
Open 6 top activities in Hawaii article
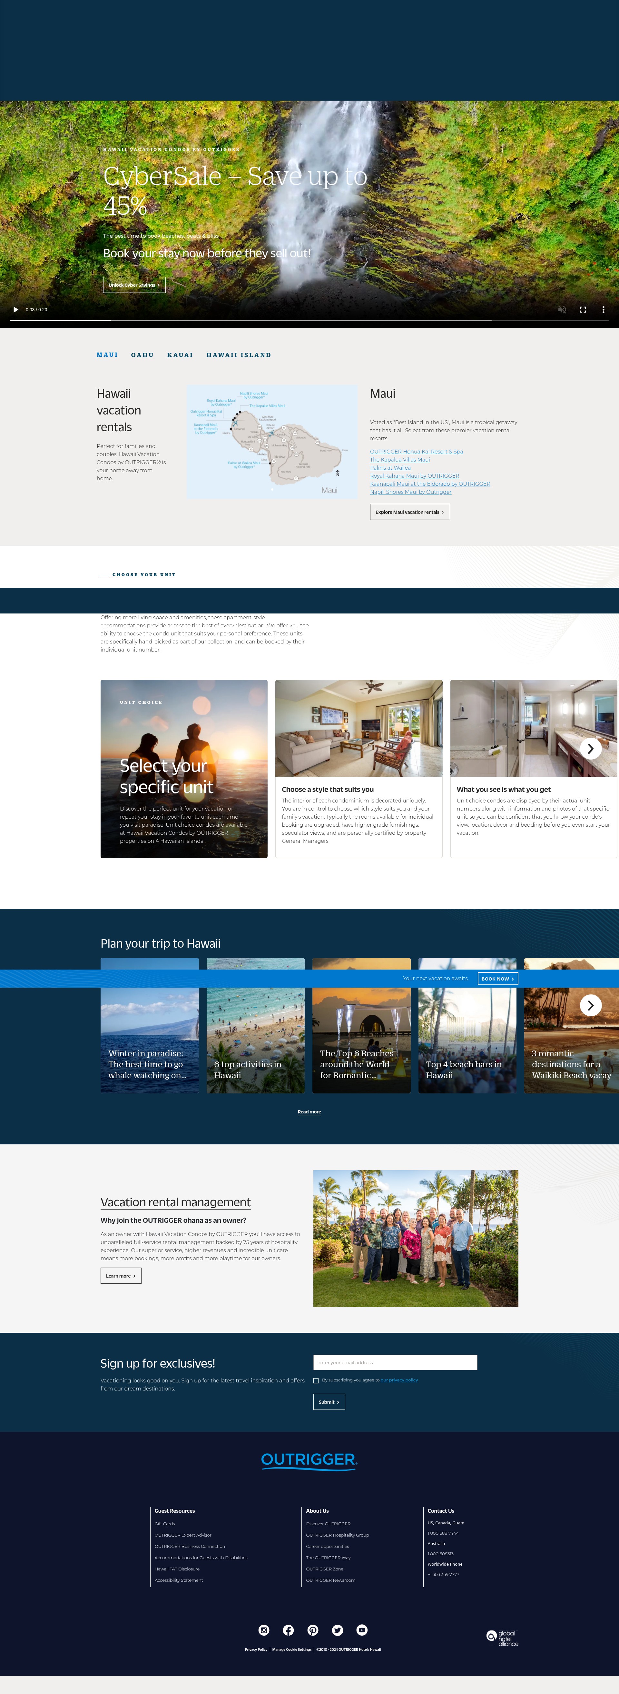coord(256,1026)
